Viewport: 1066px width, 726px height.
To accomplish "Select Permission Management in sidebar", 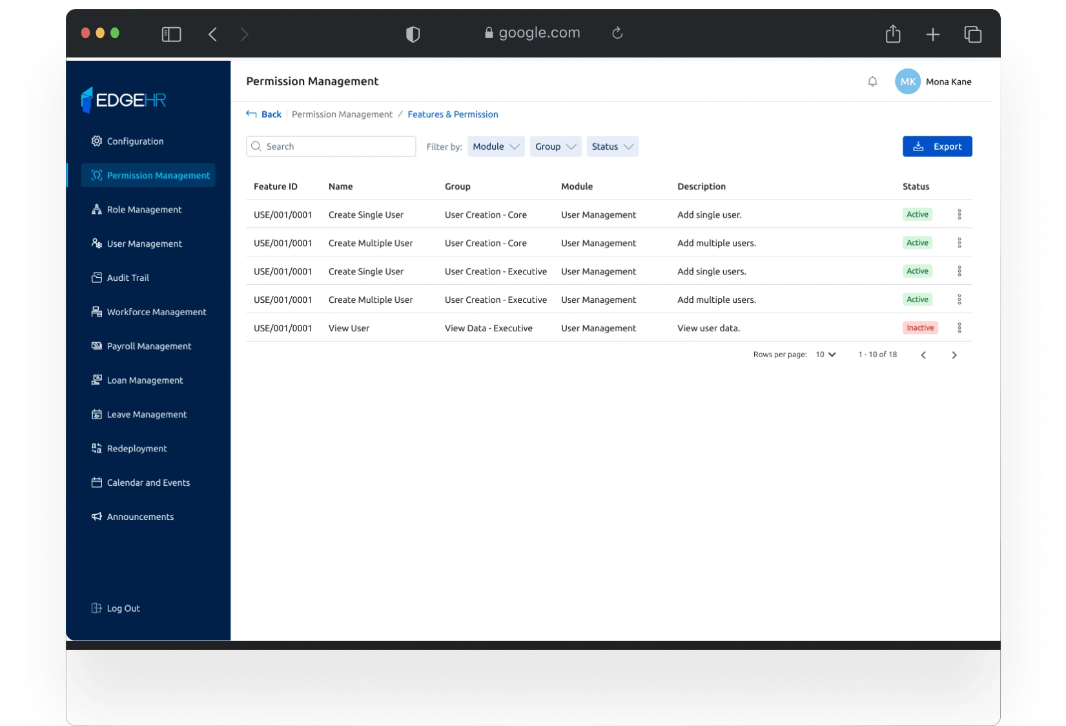I will pos(148,175).
